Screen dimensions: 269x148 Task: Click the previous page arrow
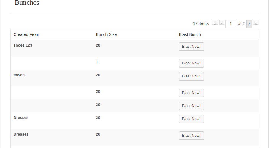pos(222,23)
